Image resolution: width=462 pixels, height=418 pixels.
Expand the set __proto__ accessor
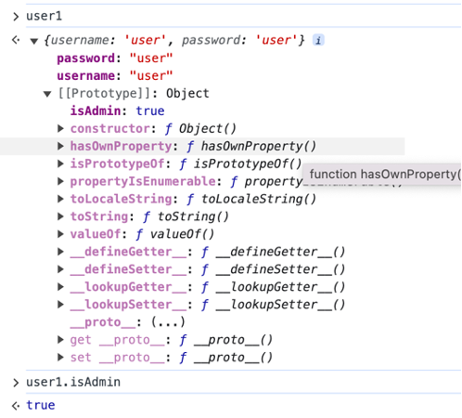tap(60, 358)
